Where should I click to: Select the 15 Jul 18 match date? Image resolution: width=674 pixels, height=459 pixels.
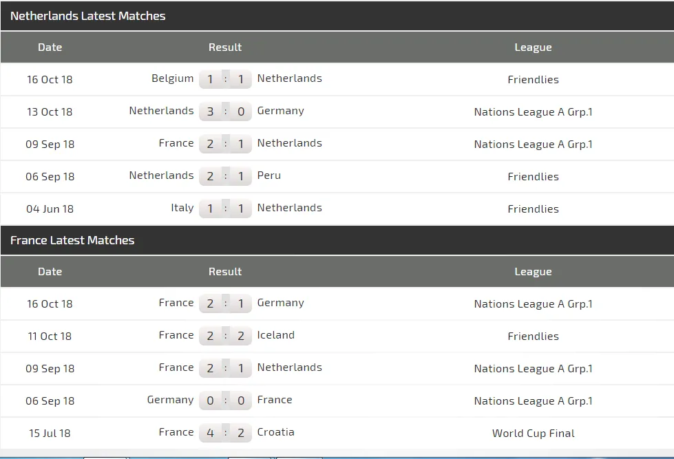50,434
